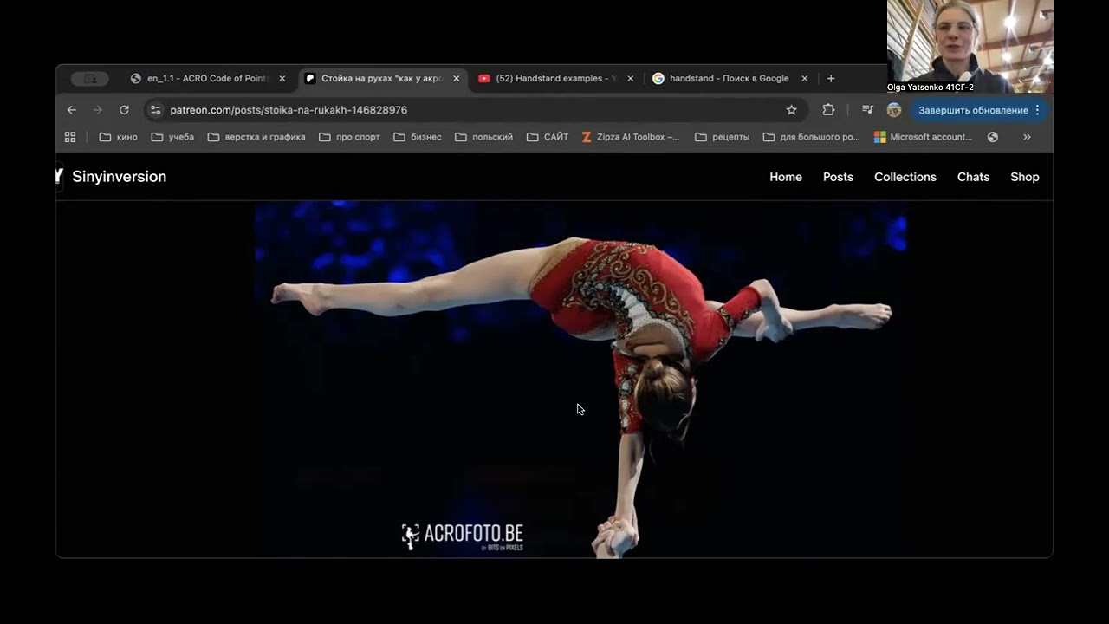Open Chats in site navigation
The image size is (1109, 624).
tap(973, 177)
